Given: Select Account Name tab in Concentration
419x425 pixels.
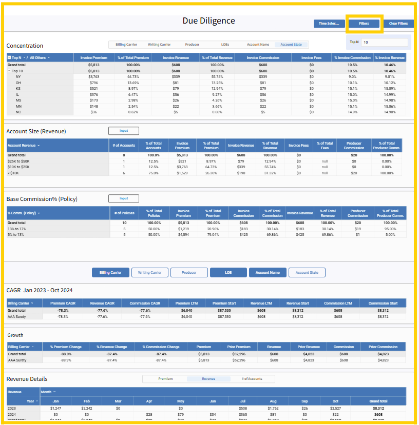Looking at the screenshot, I should [258, 45].
